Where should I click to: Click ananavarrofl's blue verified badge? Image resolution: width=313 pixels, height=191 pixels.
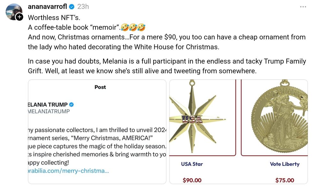point(72,7)
